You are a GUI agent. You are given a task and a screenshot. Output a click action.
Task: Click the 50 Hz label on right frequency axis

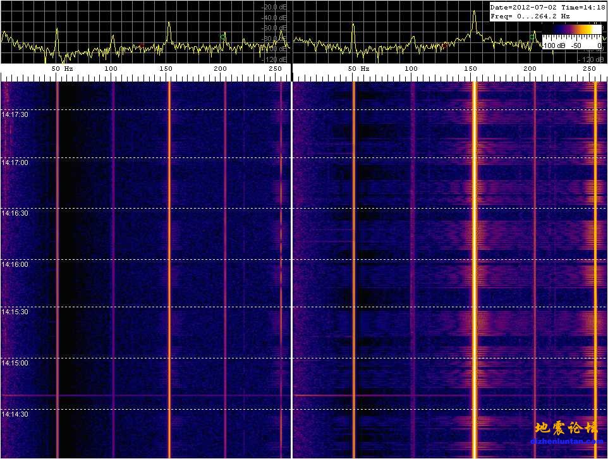pos(358,69)
